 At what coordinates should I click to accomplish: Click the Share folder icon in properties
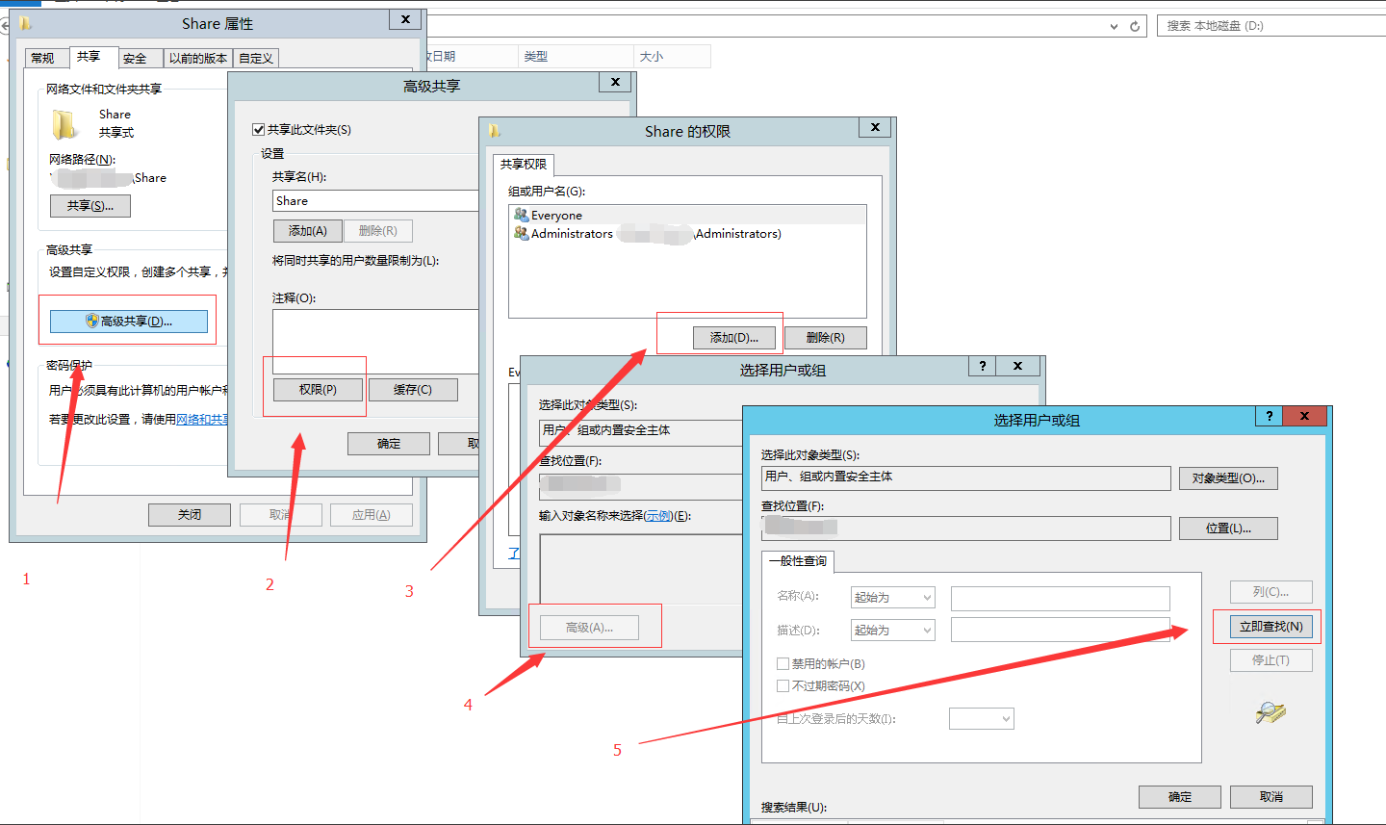(x=64, y=124)
